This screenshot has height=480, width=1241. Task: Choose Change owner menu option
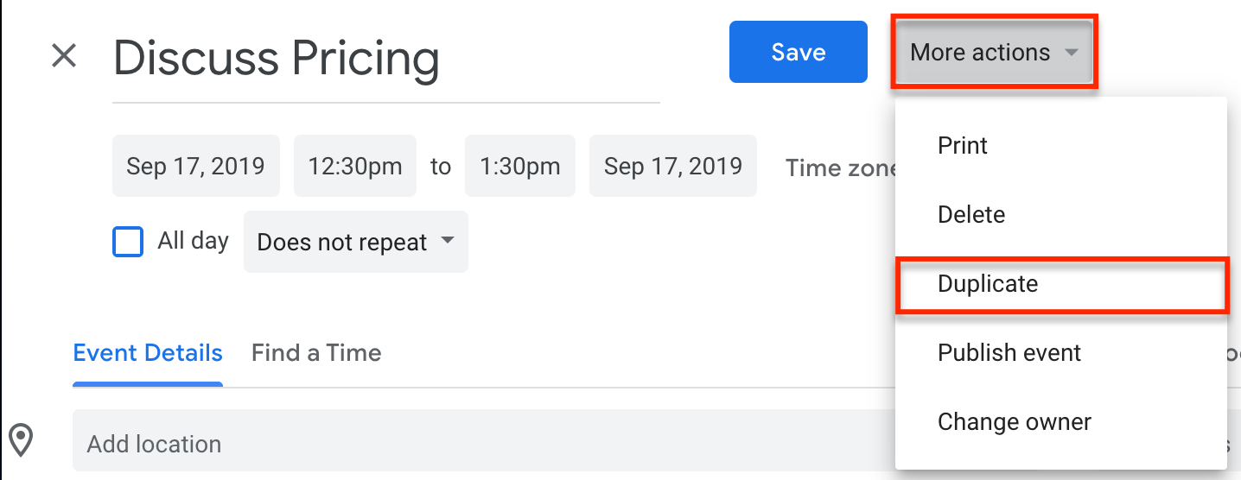tap(1015, 422)
